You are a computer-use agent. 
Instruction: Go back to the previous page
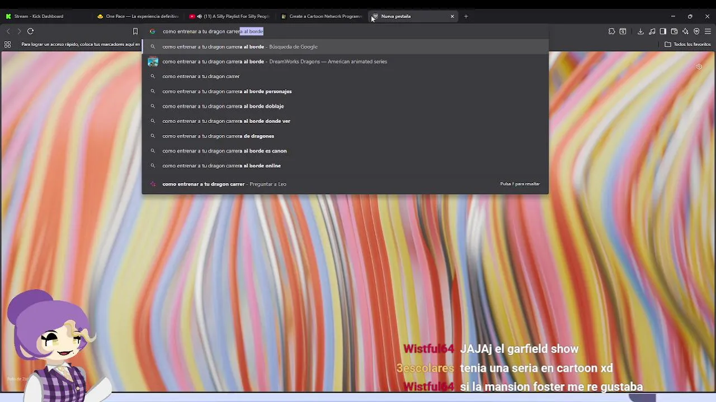8,31
